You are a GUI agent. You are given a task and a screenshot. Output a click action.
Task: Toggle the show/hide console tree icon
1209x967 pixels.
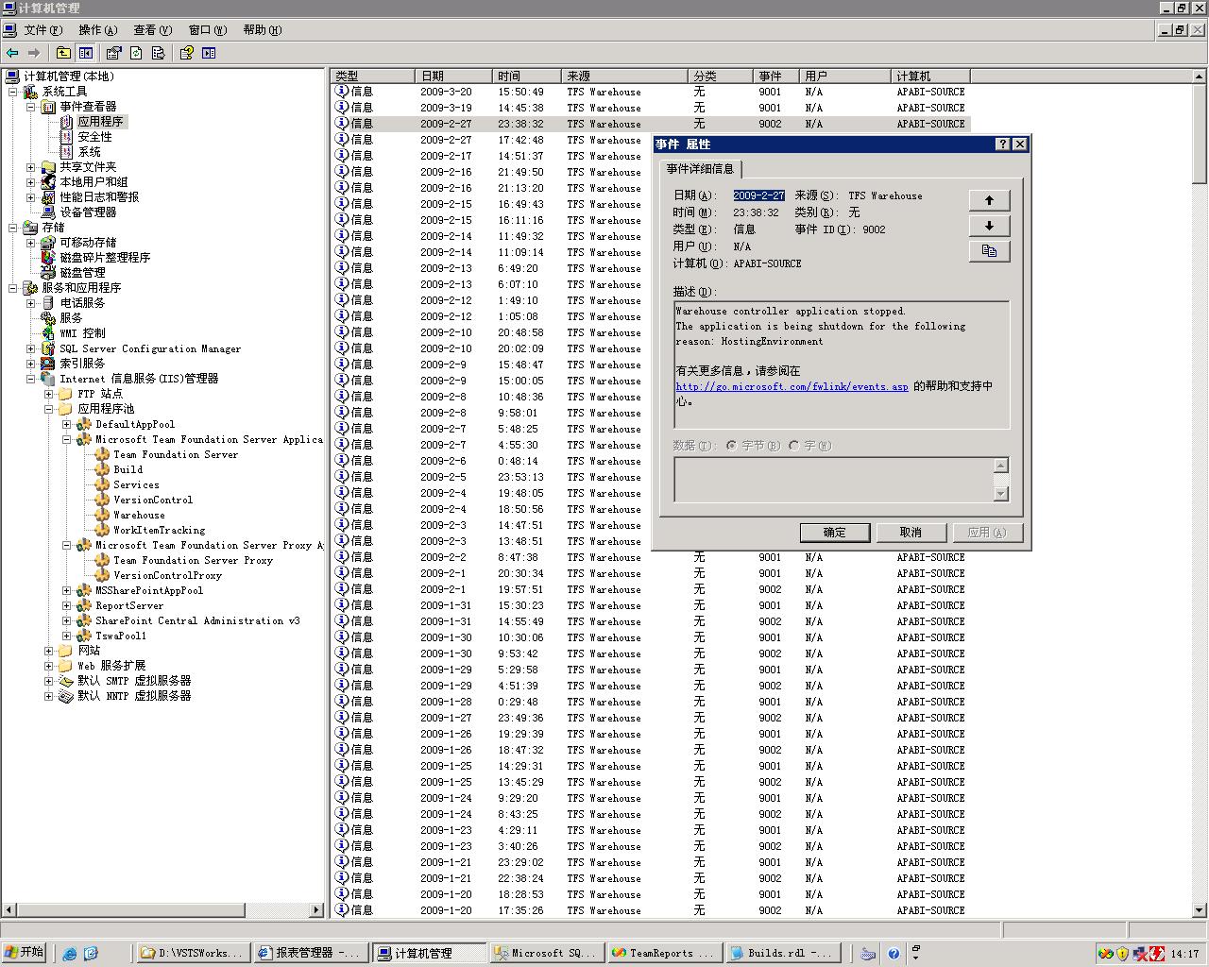[86, 53]
